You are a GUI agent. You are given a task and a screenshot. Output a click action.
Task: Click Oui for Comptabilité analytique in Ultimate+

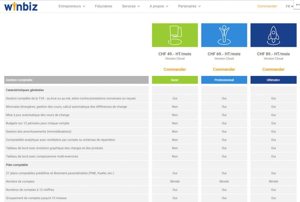coord(273,140)
